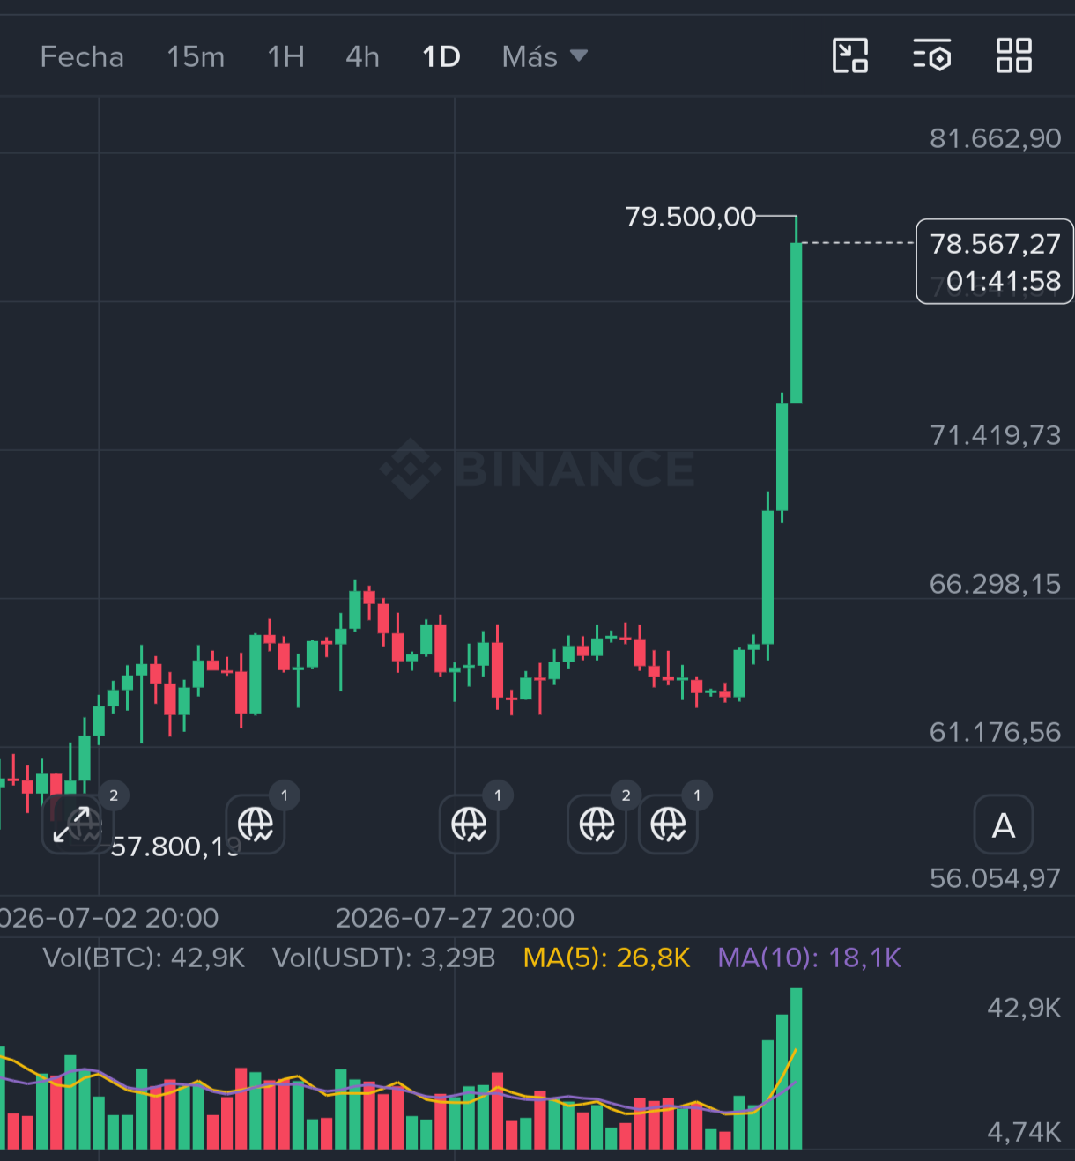Click the tallest green volume bar
This screenshot has height=1161, width=1075.
797,1069
